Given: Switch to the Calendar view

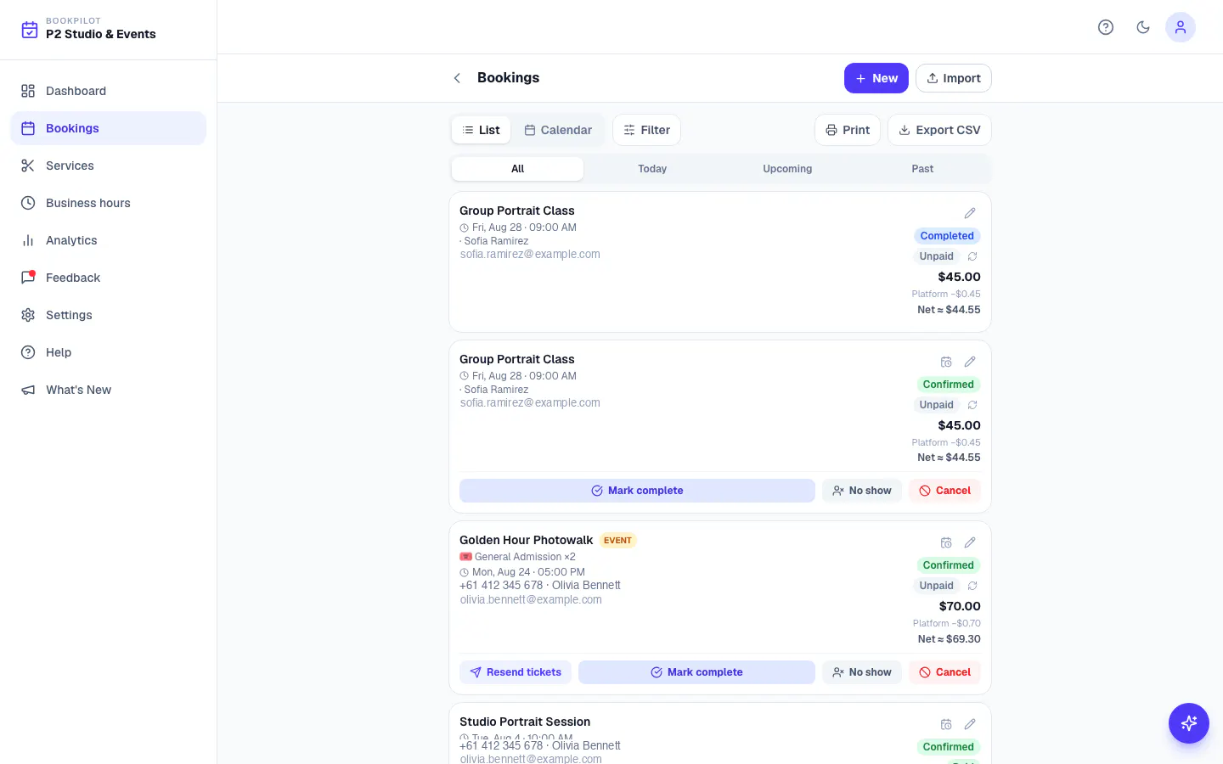Looking at the screenshot, I should click(558, 130).
